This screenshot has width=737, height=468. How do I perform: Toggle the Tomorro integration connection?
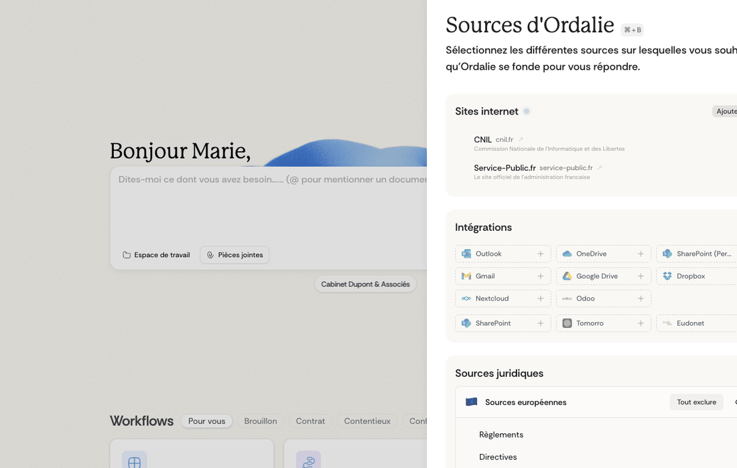[642, 323]
